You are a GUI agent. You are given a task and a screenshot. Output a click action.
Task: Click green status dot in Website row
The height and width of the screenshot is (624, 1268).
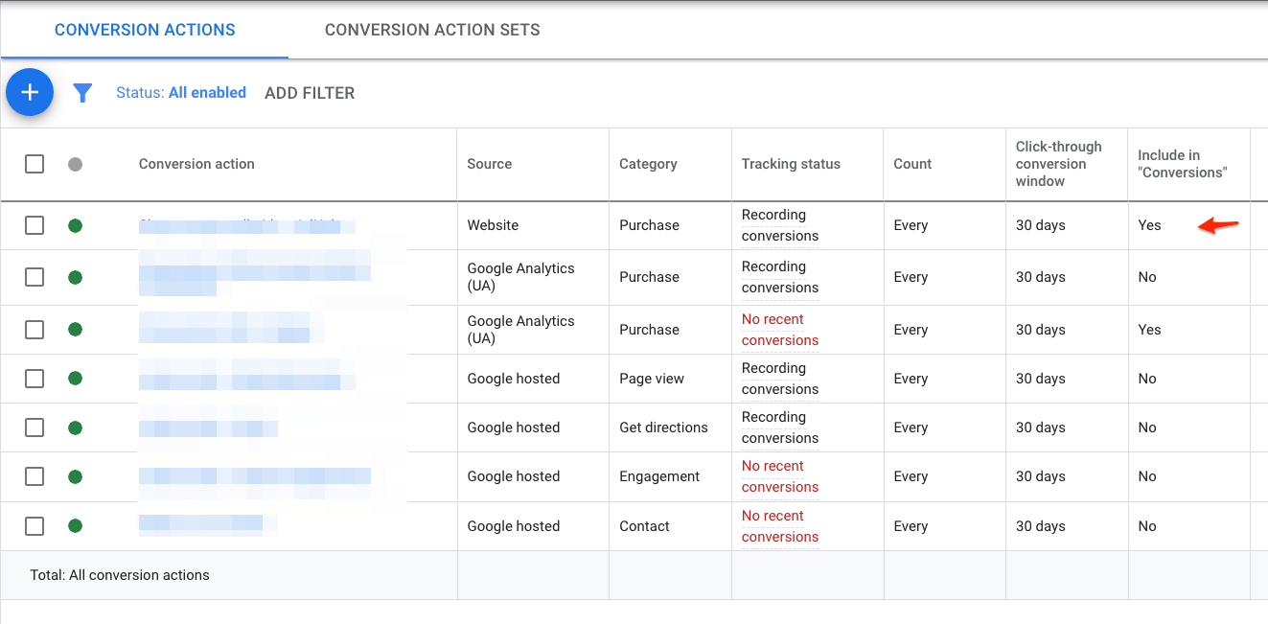point(76,225)
